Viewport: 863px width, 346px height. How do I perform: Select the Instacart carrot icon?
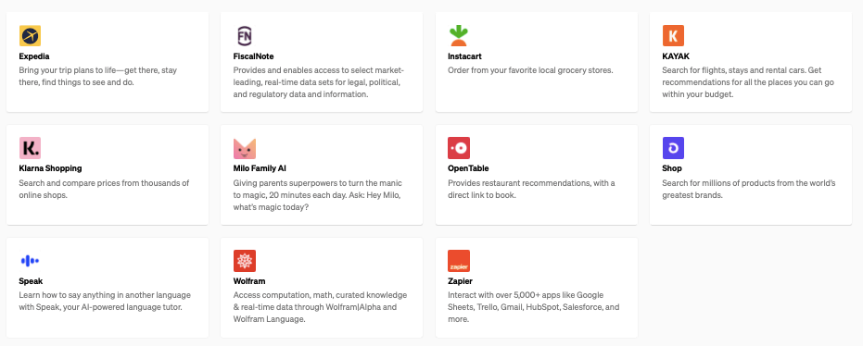pos(459,36)
